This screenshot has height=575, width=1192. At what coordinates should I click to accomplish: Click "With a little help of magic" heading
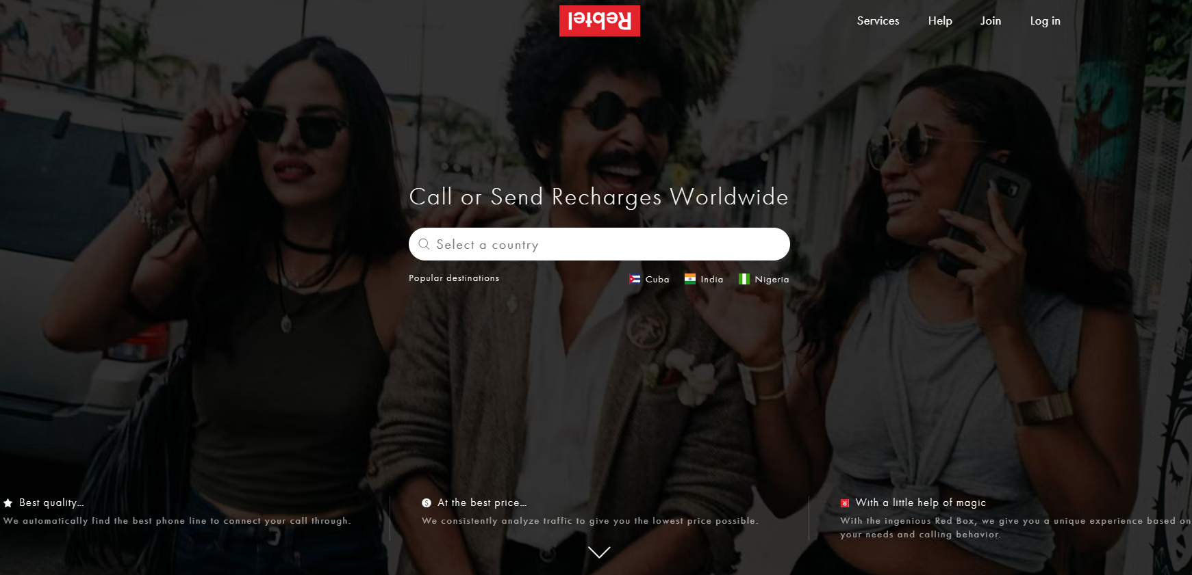pyautogui.click(x=921, y=503)
